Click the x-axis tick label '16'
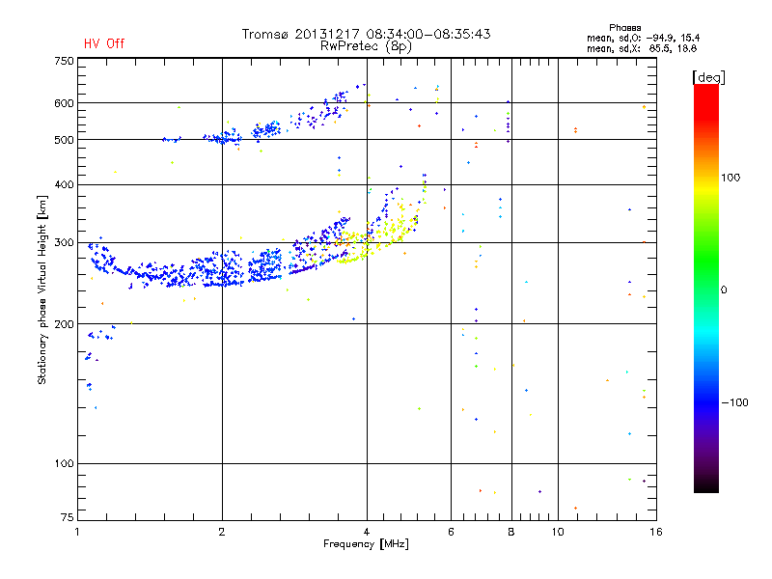Screen dimensions: 772x579 (x=656, y=532)
